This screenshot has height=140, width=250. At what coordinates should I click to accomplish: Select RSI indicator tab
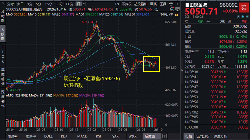[98, 136]
